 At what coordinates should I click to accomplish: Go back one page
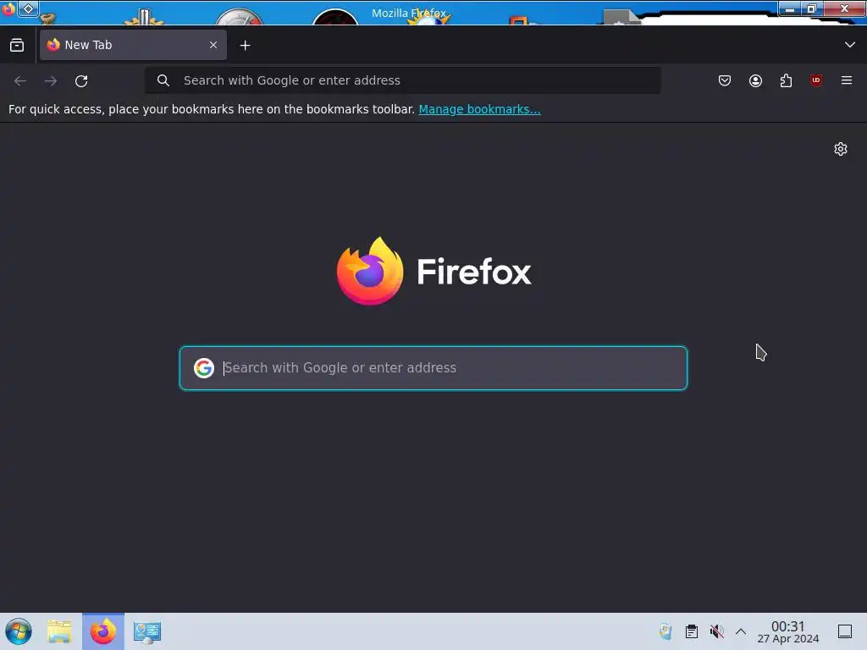(20, 80)
